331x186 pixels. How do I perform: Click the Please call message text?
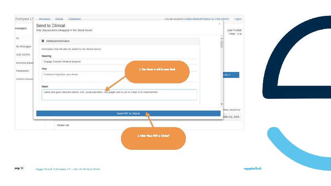pos(63,125)
